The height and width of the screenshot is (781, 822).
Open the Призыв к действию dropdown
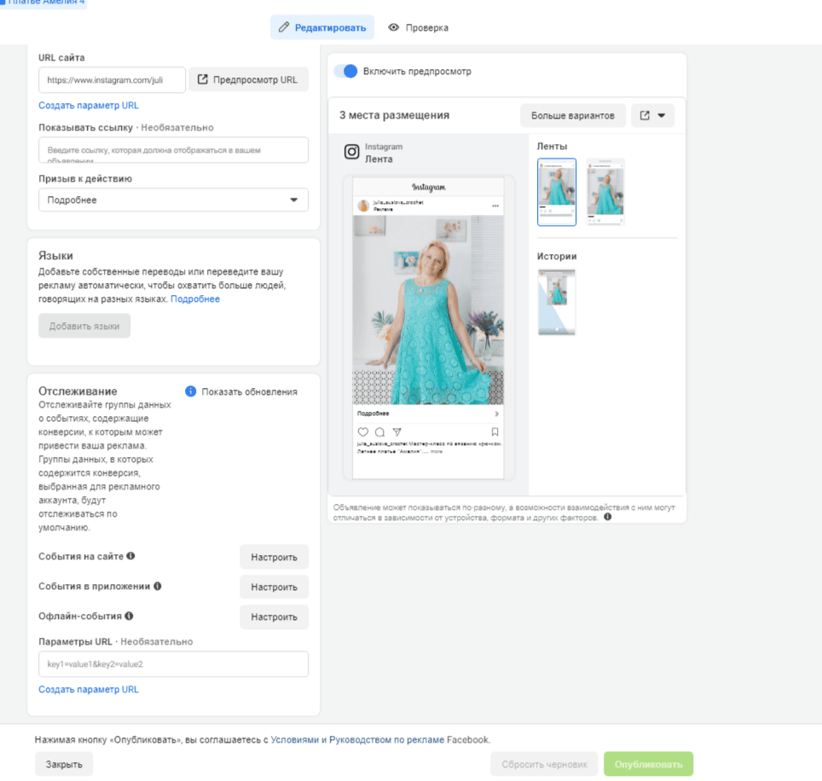pyautogui.click(x=173, y=200)
